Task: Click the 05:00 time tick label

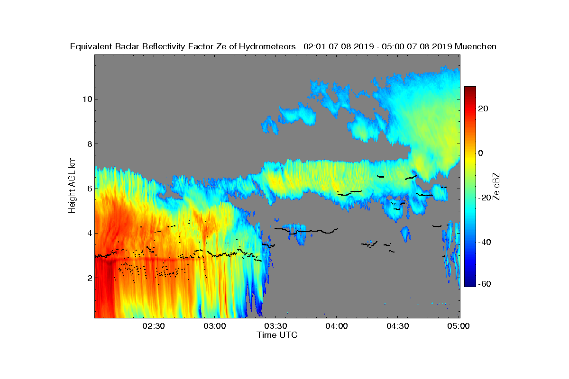Action: (459, 326)
